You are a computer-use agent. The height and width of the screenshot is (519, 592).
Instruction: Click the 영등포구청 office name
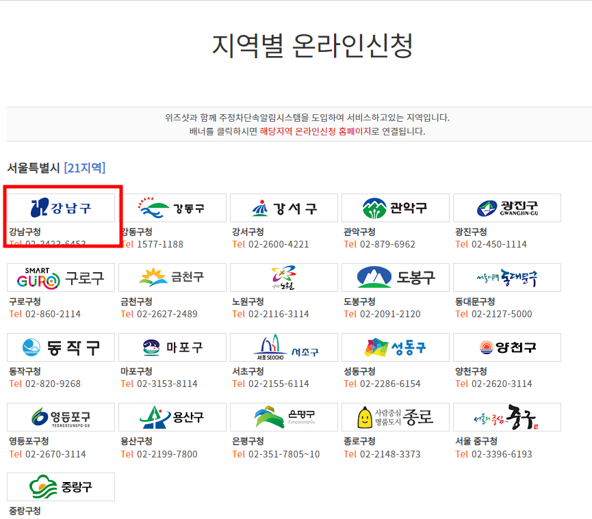point(29,441)
